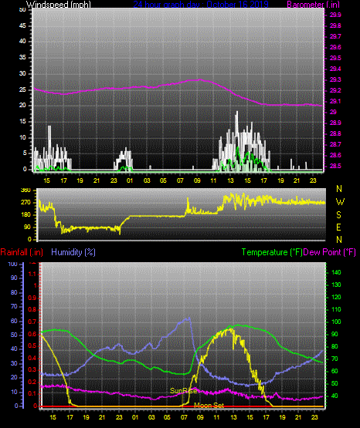Viewport: 360px width, 428px height.
Task: Click the '24 hour graph day : October 16 2019' title
Action: (x=201, y=5)
